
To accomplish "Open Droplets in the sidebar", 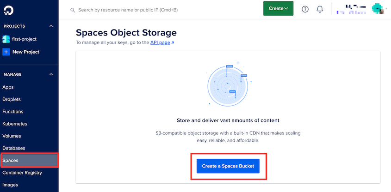I will pos(12,100).
